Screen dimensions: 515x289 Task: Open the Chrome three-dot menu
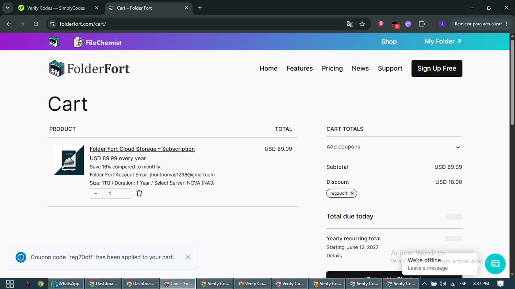pos(507,24)
